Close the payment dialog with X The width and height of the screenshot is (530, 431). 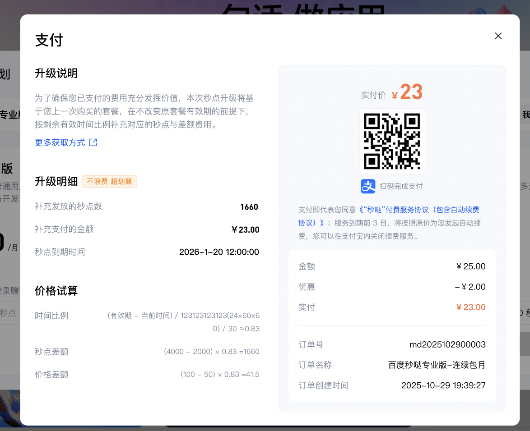pos(498,36)
